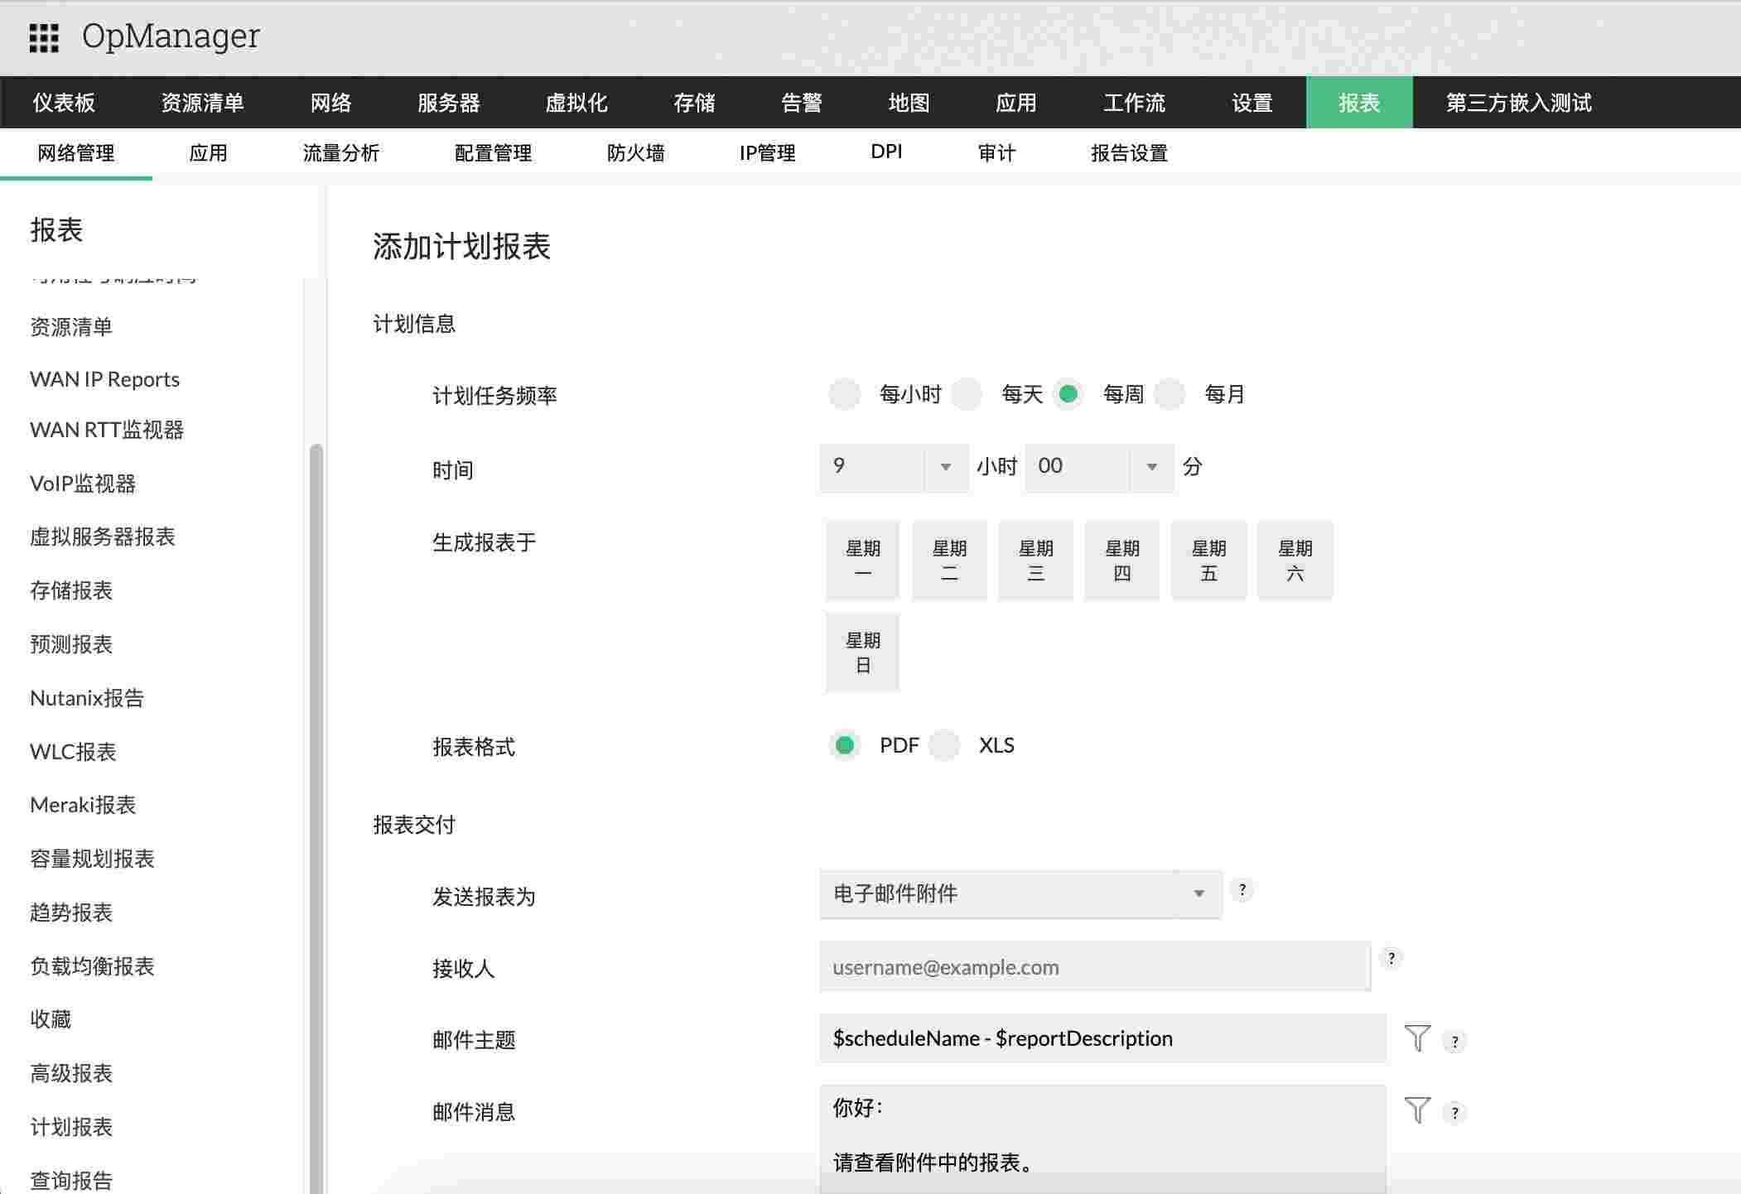Switch to the 防火墙 tab
Viewport: 1741px width, 1194px height.
pyautogui.click(x=636, y=152)
